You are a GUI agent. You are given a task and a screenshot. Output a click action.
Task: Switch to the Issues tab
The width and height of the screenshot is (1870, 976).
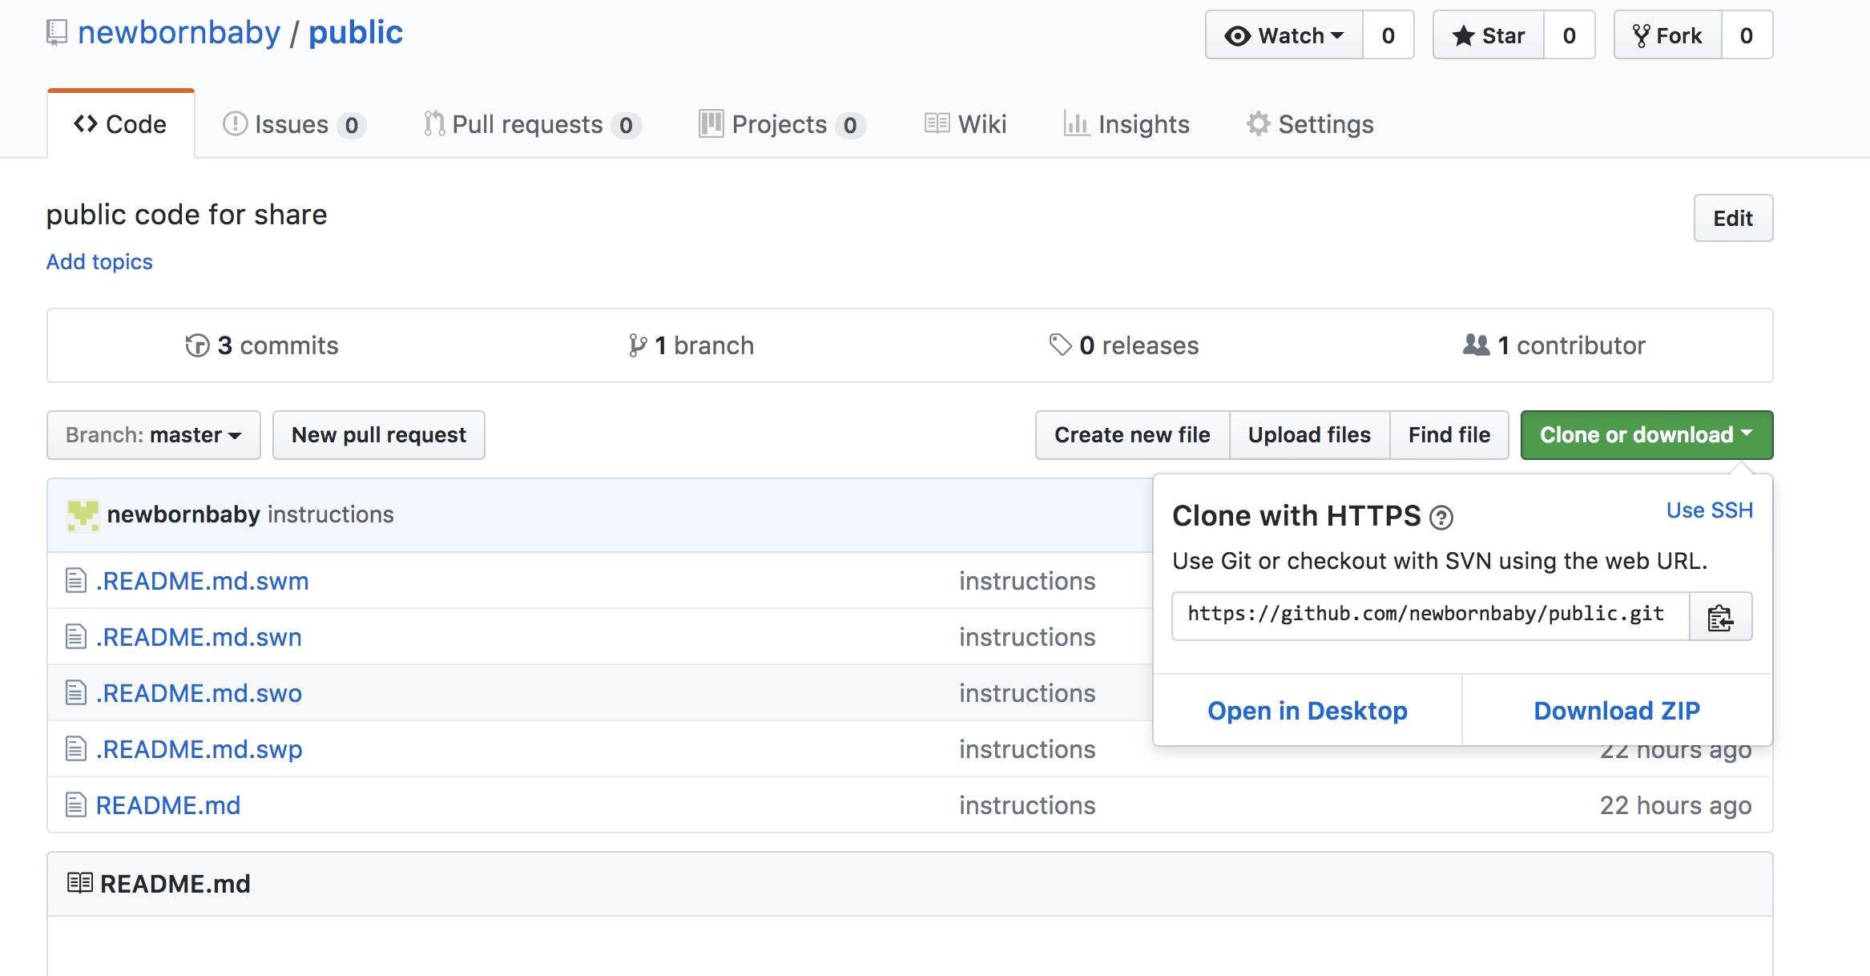point(293,124)
